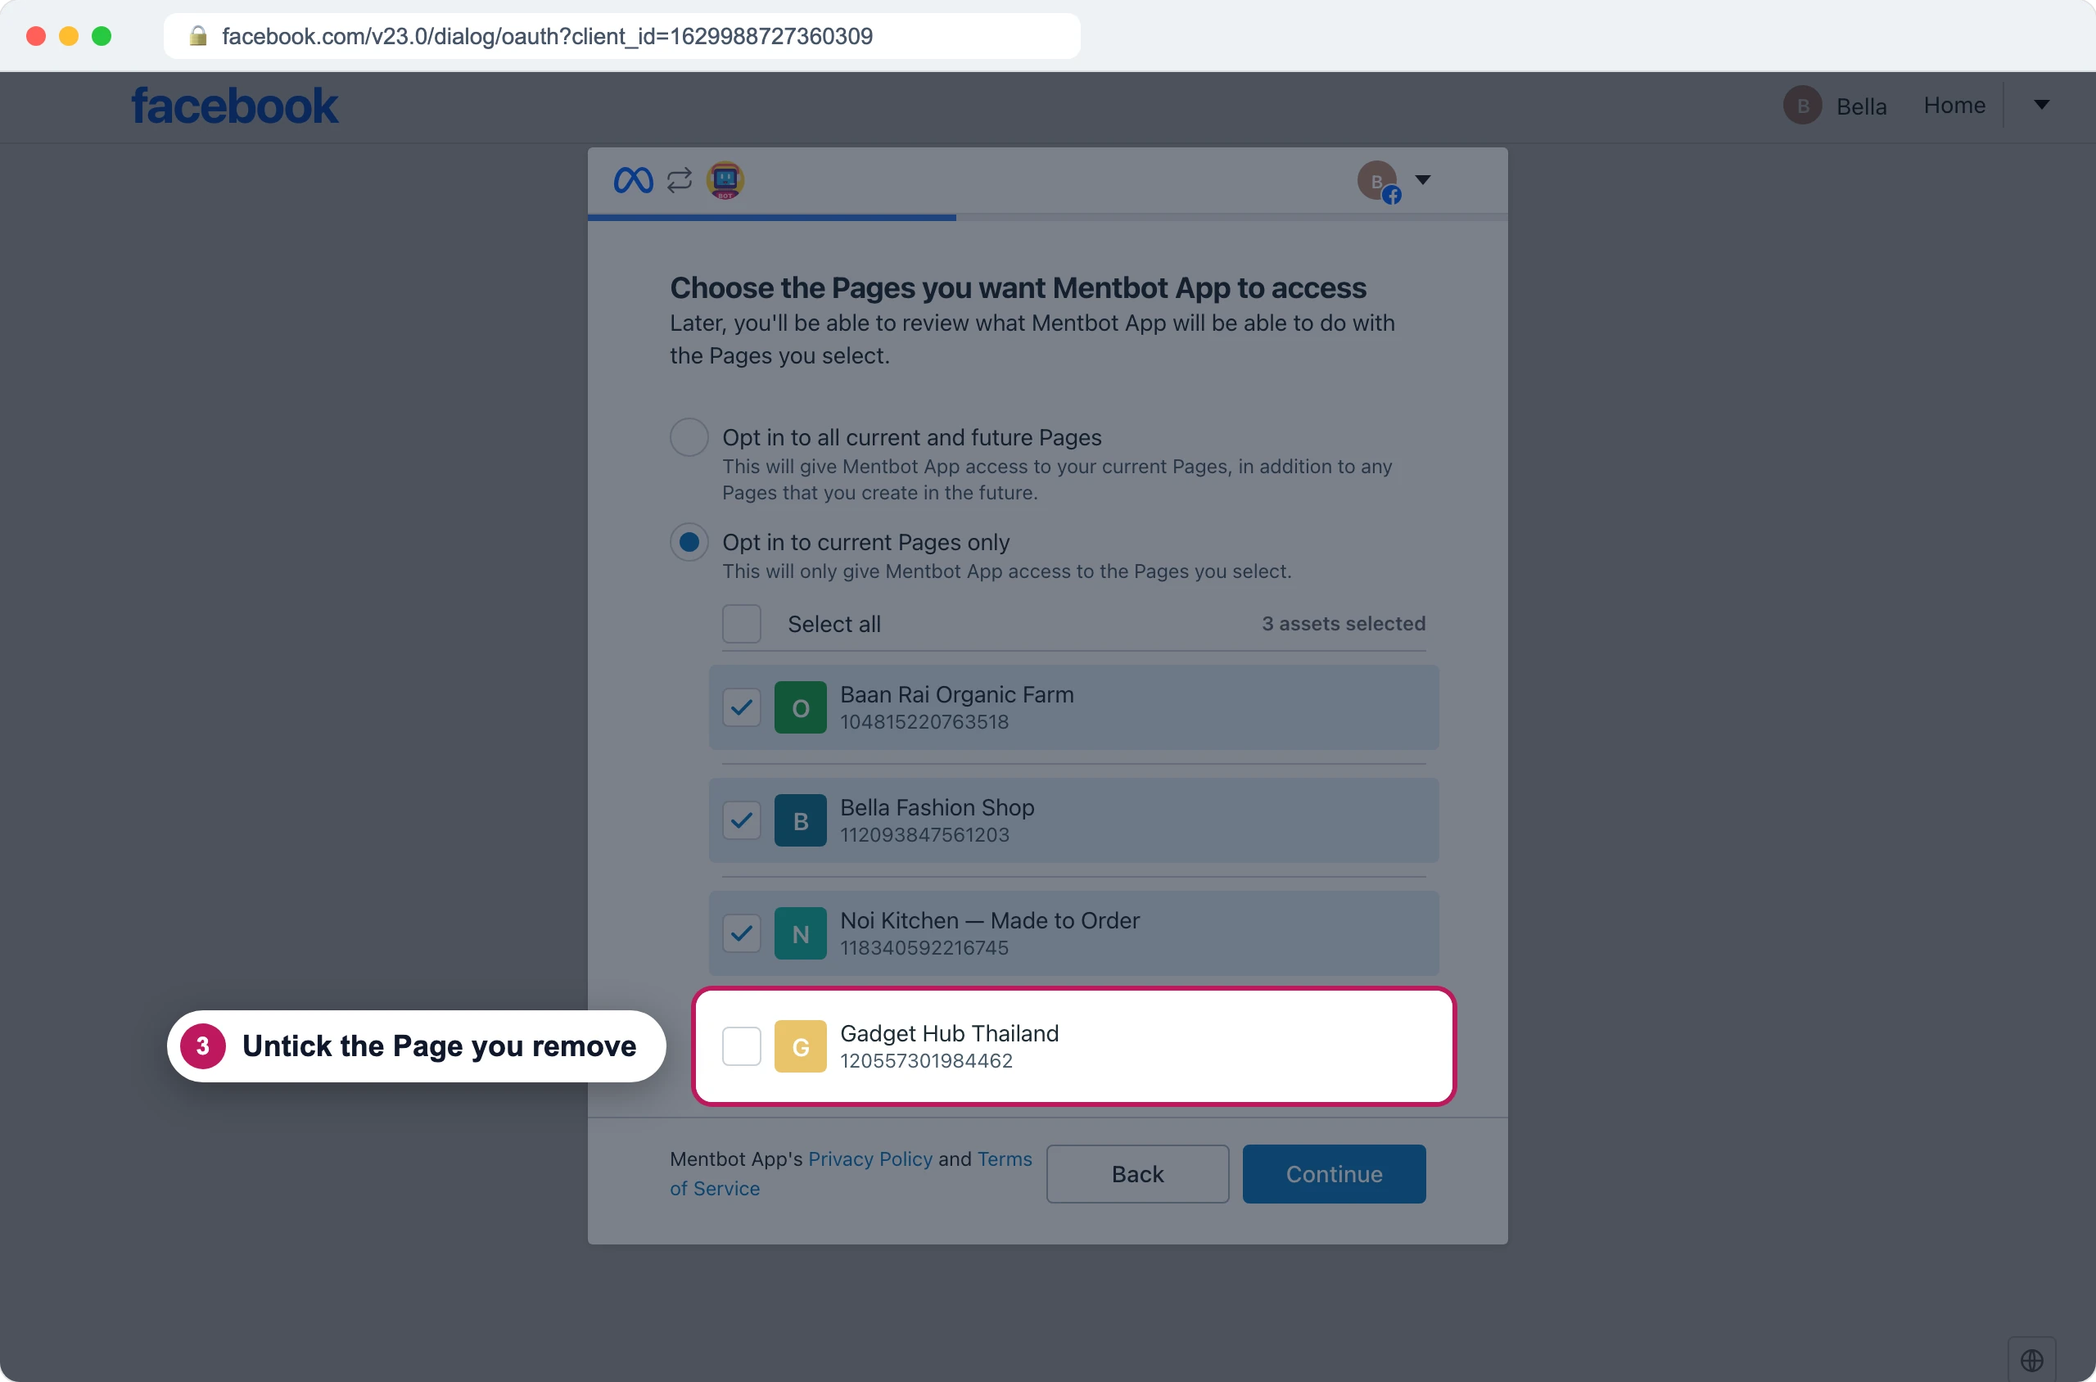The height and width of the screenshot is (1382, 2096).
Task: Untick the Gadget Hub Thailand checkbox
Action: pyautogui.click(x=741, y=1046)
